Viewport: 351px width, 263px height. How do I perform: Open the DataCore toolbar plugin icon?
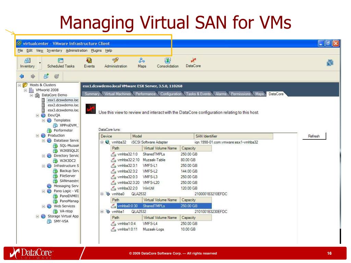coord(193,63)
